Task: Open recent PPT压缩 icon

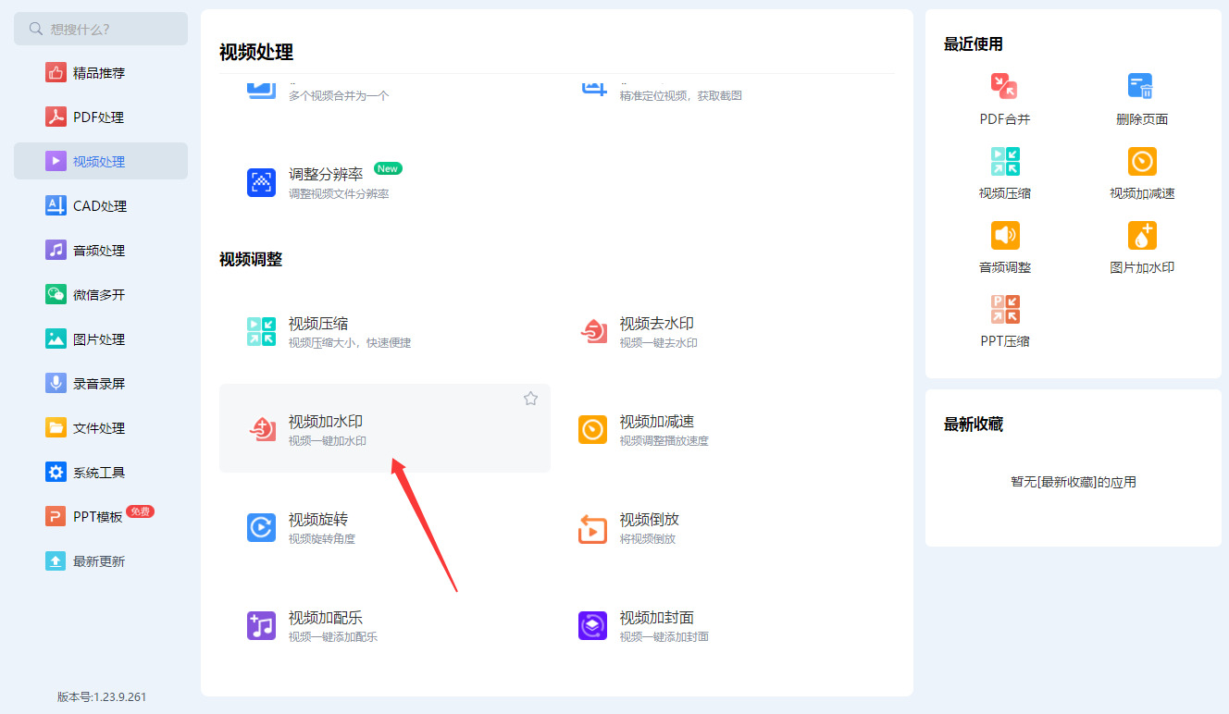Action: 1005,309
